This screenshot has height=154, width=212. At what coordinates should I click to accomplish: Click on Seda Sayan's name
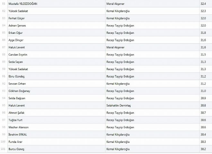tap(16, 62)
